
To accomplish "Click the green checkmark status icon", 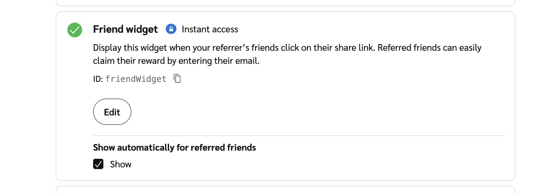I will point(75,30).
